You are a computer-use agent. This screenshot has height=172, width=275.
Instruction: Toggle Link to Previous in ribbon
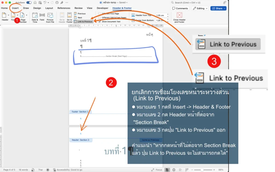coord(83,21)
